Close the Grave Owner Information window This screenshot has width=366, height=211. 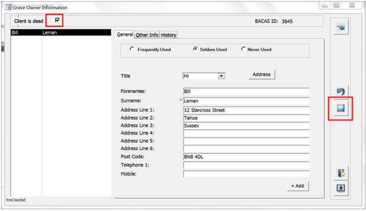pyautogui.click(x=352, y=5)
